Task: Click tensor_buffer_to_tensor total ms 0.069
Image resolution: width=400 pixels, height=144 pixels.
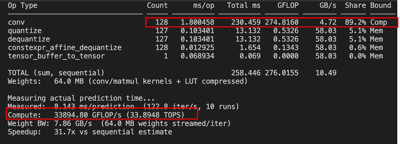Action: (250, 56)
